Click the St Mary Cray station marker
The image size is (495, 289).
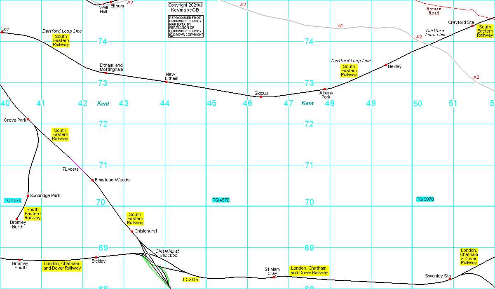(274, 277)
